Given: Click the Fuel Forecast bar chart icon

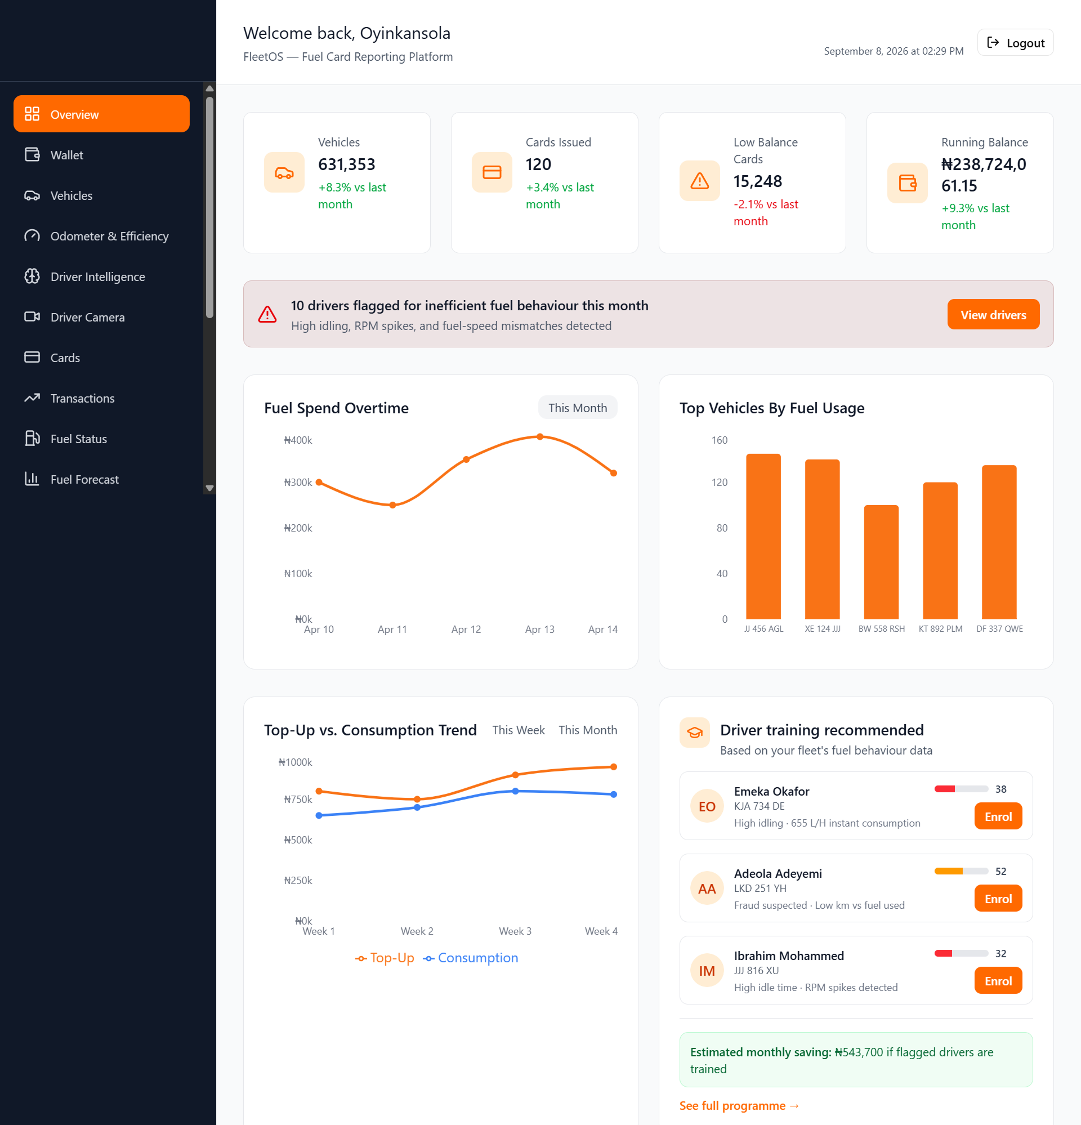Looking at the screenshot, I should point(32,479).
